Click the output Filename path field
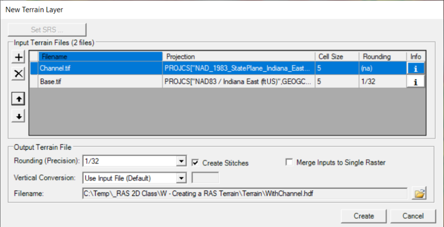Viewport: 444px width, 227px height. pos(245,194)
